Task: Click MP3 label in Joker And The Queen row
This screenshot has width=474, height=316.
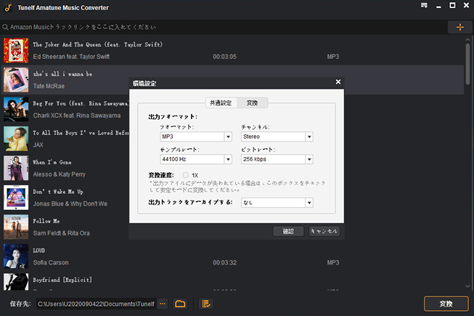Action: (x=333, y=57)
